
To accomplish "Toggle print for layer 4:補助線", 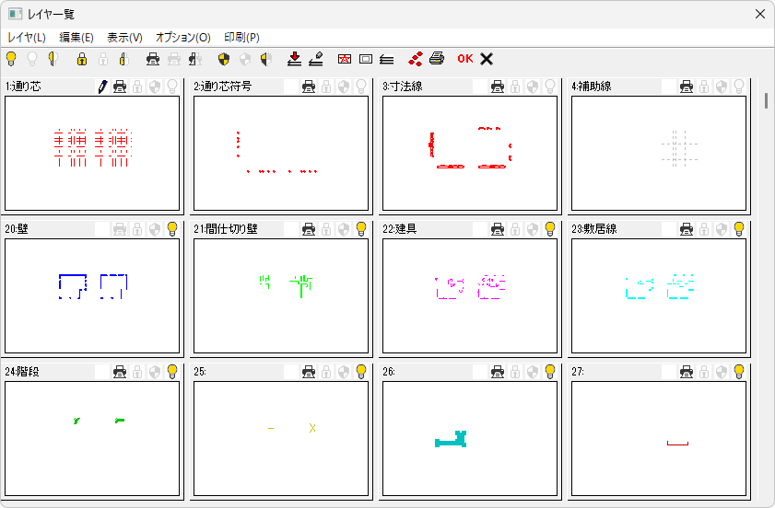I will [x=686, y=87].
